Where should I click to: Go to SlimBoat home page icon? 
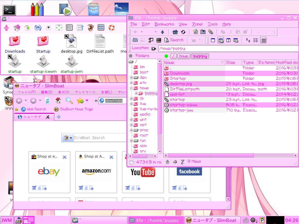58,100
